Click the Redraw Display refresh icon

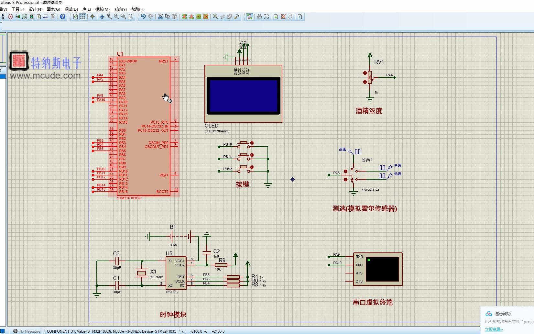click(75, 17)
